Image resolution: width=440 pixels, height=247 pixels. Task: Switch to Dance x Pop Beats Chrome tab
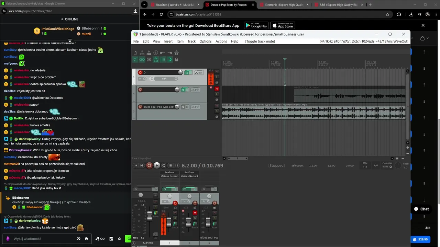[x=229, y=5]
